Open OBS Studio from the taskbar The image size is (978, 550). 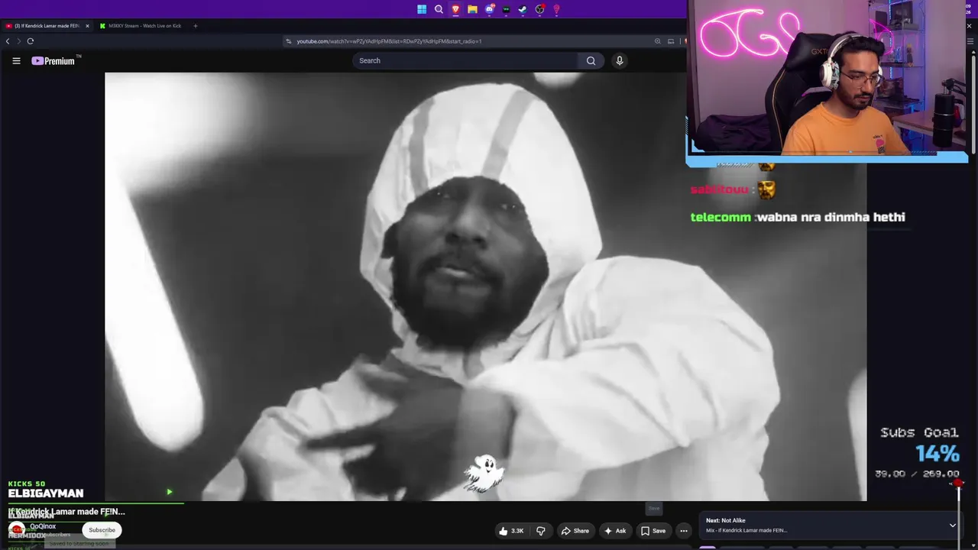[539, 9]
